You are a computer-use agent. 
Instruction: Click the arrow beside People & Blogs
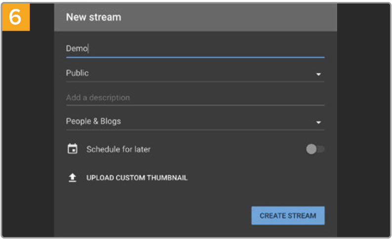point(319,122)
